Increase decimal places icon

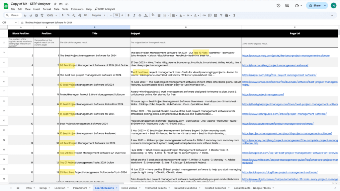80,15
